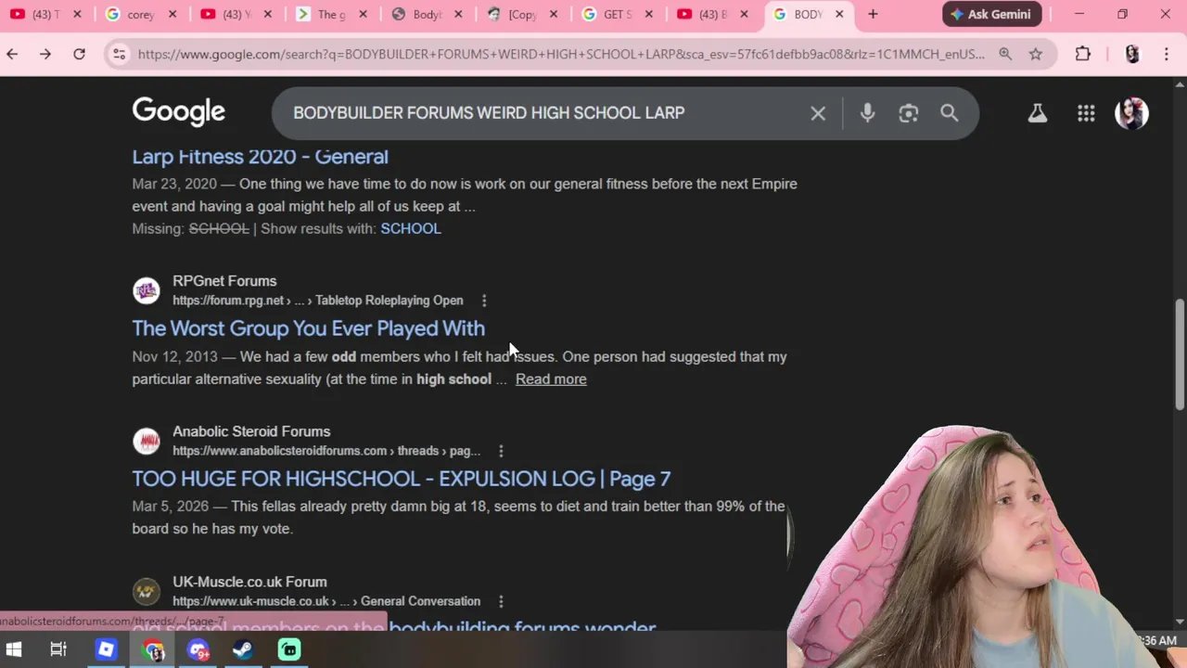1187x668 pixels.
Task: Switch to 'The g' tab
Action: [x=330, y=14]
